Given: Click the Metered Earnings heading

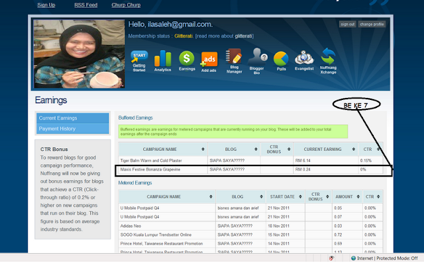Looking at the screenshot, I should [135, 183].
